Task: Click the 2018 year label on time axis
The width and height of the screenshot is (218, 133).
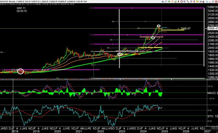Action: pos(15,131)
